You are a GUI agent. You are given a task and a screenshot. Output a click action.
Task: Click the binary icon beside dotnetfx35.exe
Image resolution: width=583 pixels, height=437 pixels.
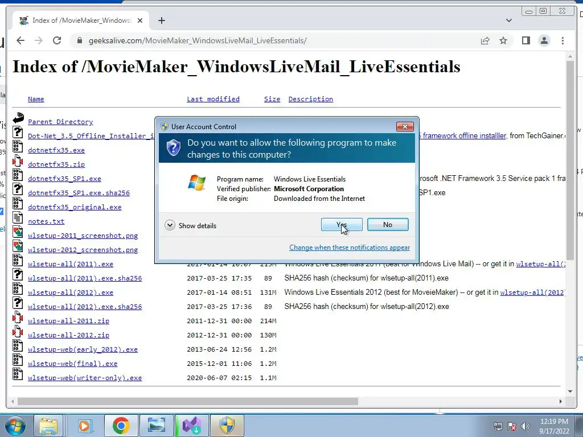pyautogui.click(x=18, y=146)
